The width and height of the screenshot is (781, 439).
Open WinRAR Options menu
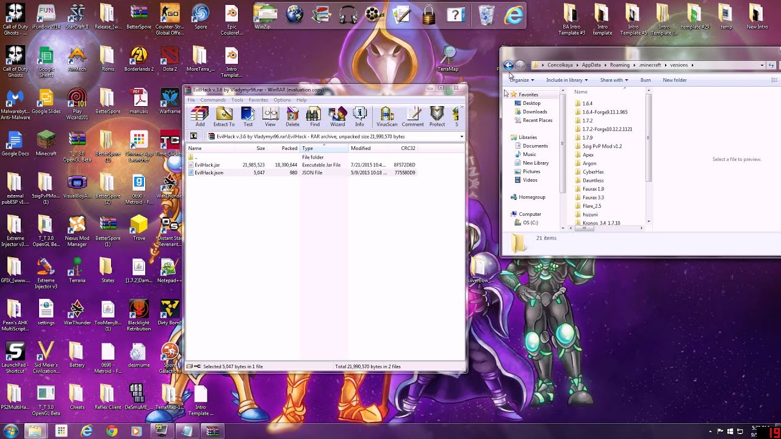(282, 100)
